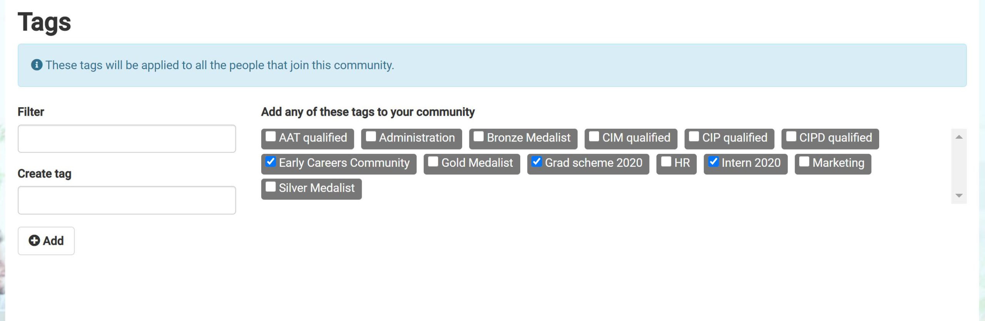Click the Filter text input field
The width and height of the screenshot is (985, 321).
[127, 138]
